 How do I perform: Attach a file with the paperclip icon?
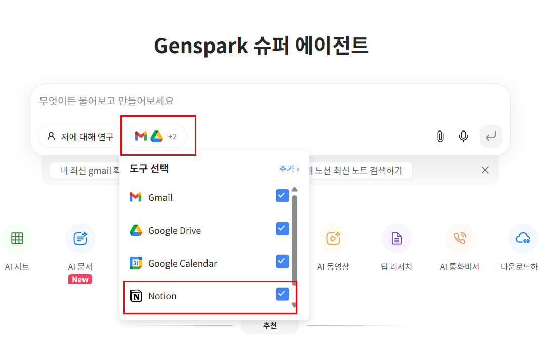click(439, 136)
